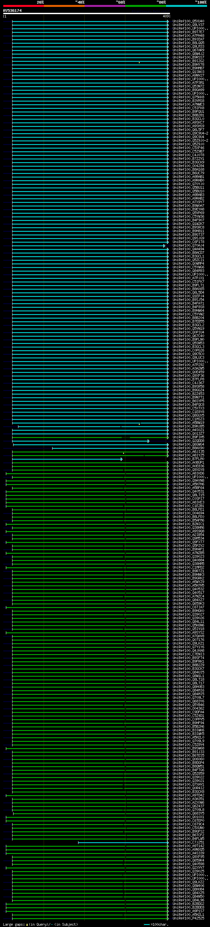Select hit label UniRef100_B9HY78
This screenshot has width=210, height=927.
[188, 65]
